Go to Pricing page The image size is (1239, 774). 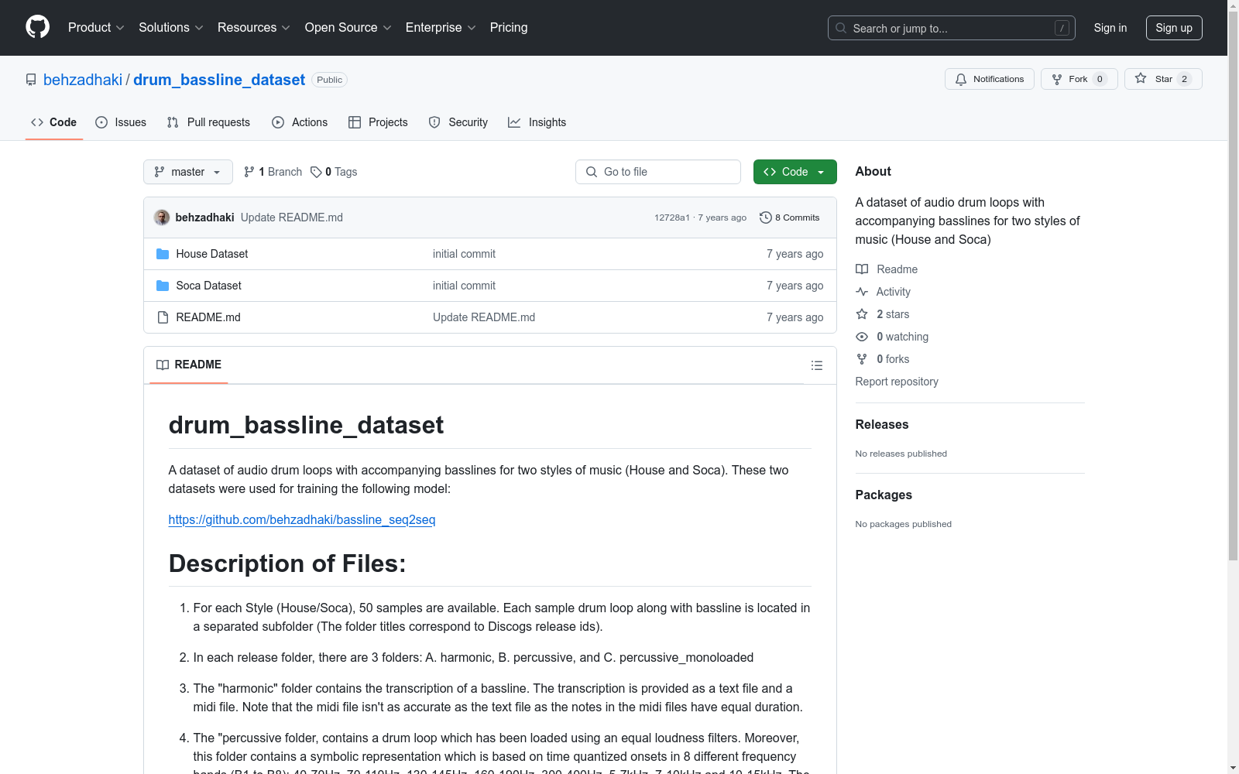pos(509,27)
